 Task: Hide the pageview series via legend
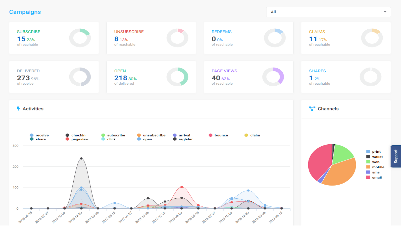point(77,139)
